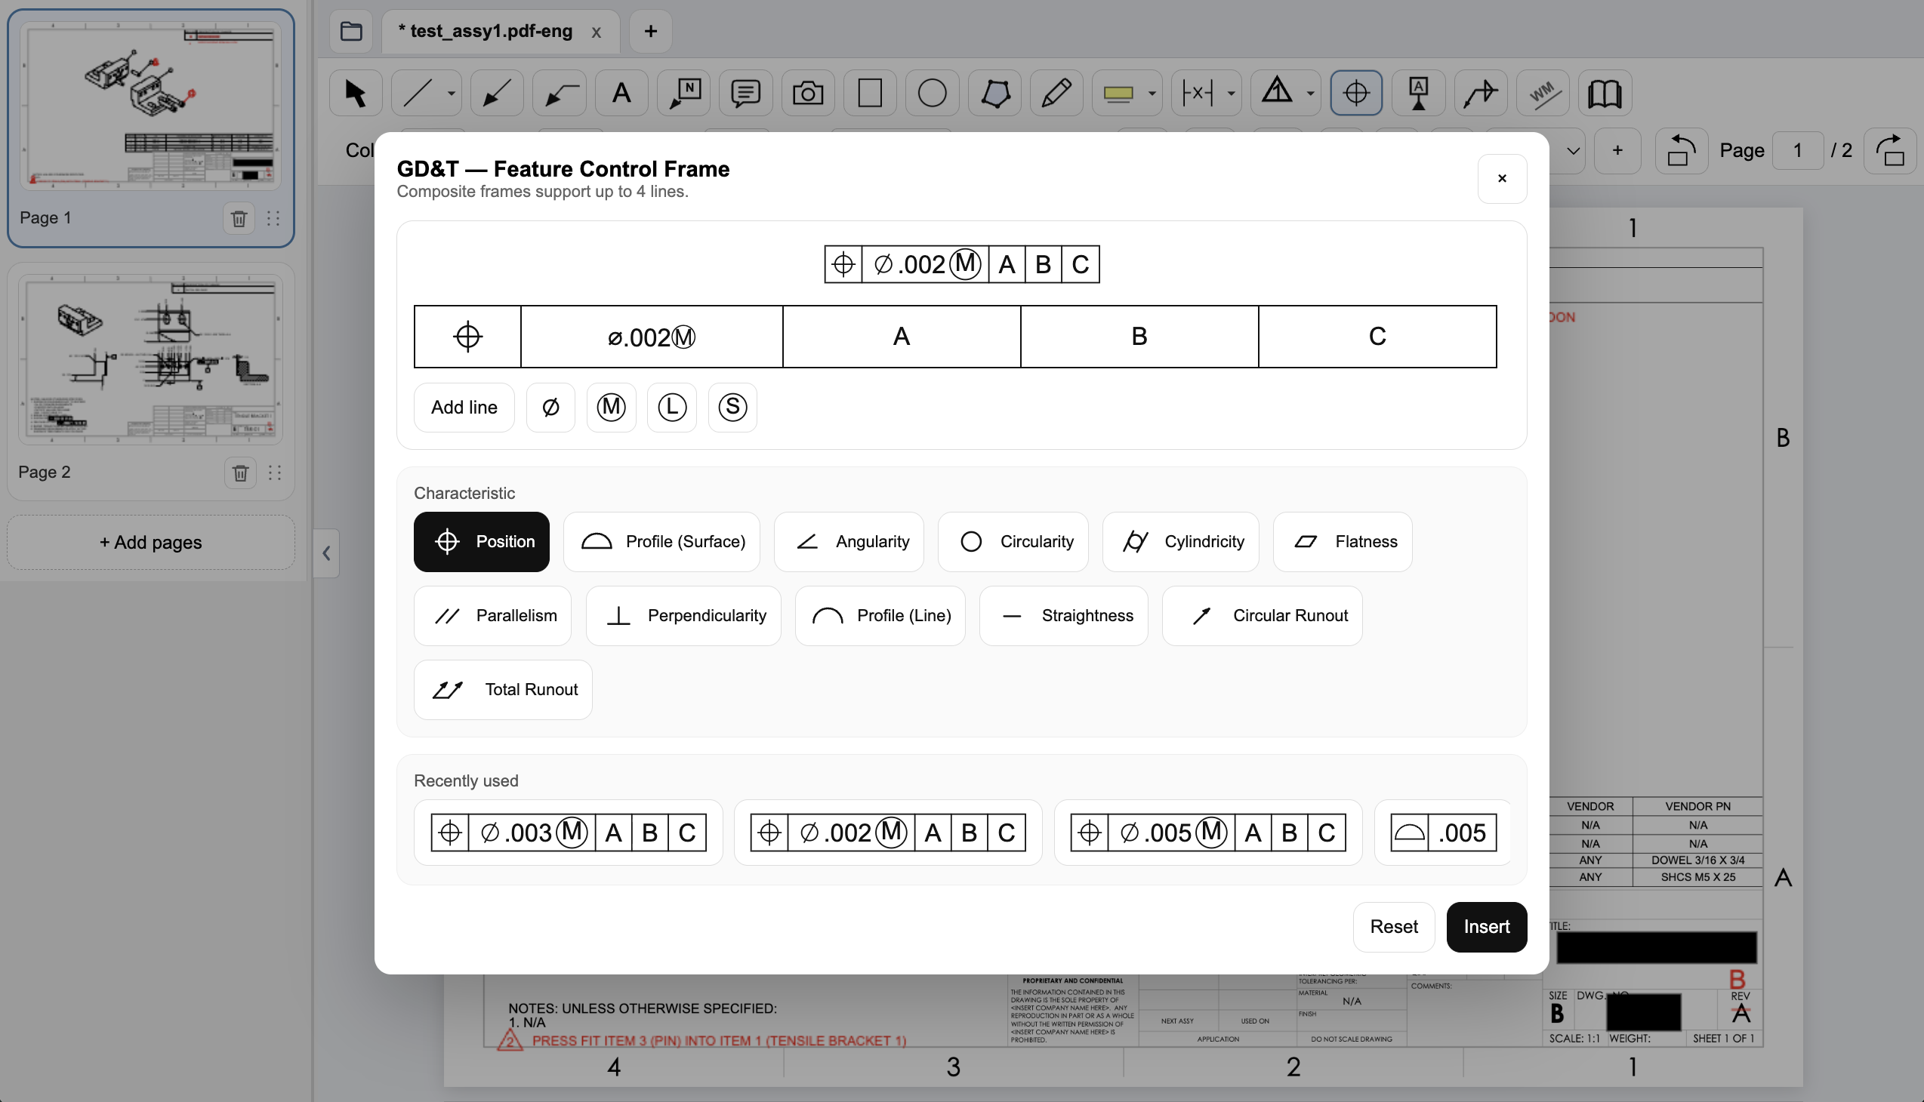This screenshot has height=1102, width=1924.
Task: Close the GD&T dialog
Action: (x=1501, y=179)
